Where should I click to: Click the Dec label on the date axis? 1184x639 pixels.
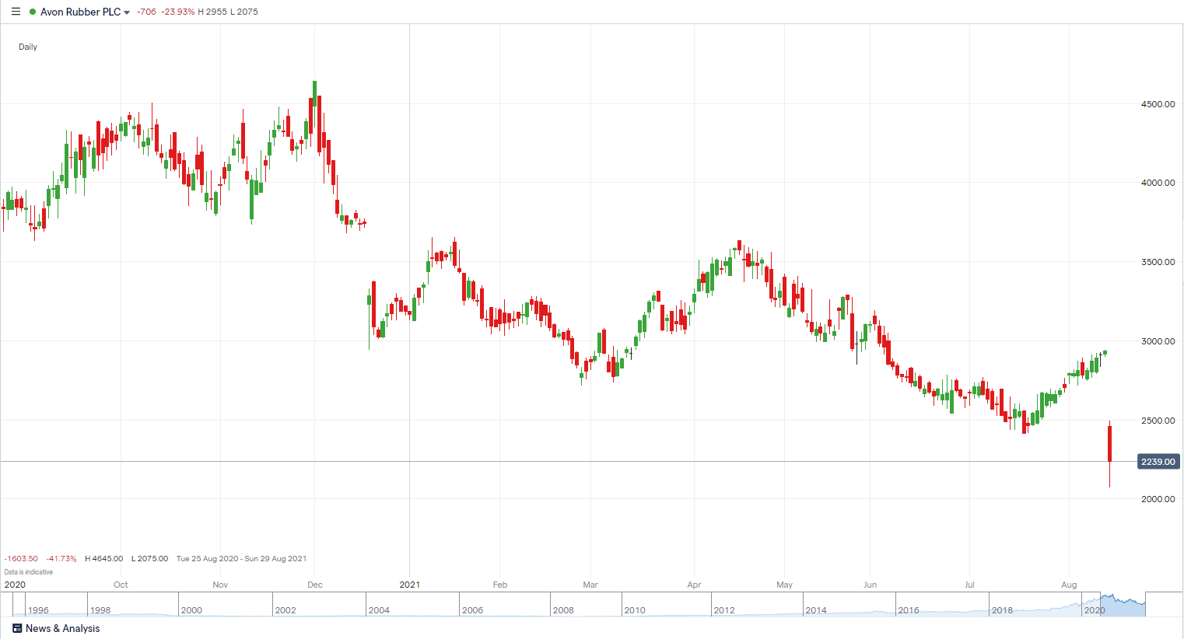click(x=315, y=585)
